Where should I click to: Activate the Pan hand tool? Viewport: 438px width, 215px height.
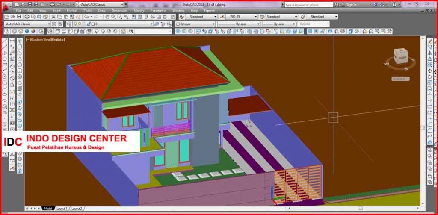(x=107, y=17)
